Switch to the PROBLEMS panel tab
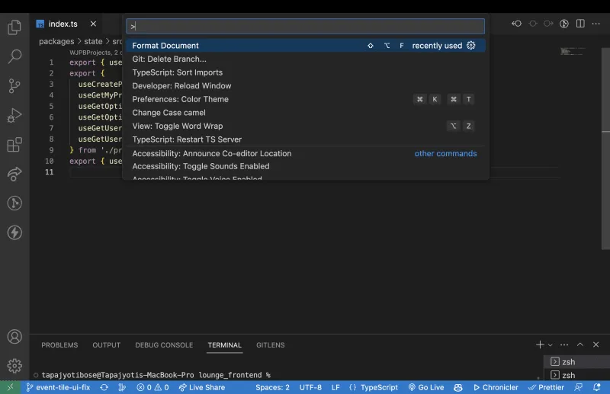The image size is (610, 394). [x=59, y=345]
